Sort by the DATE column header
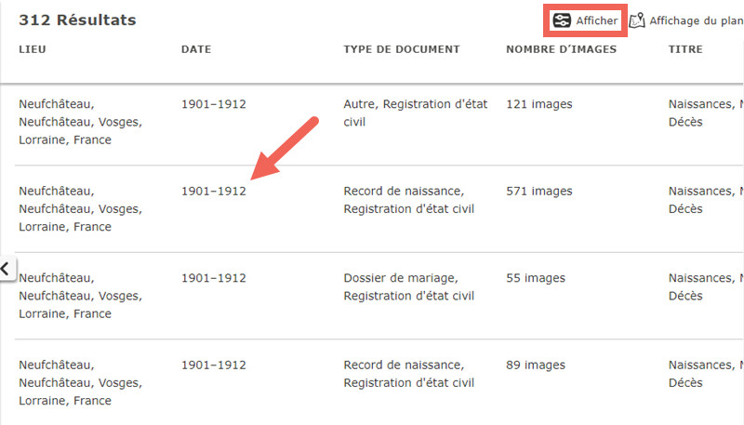Viewport: 744px width, 425px height. coord(196,49)
